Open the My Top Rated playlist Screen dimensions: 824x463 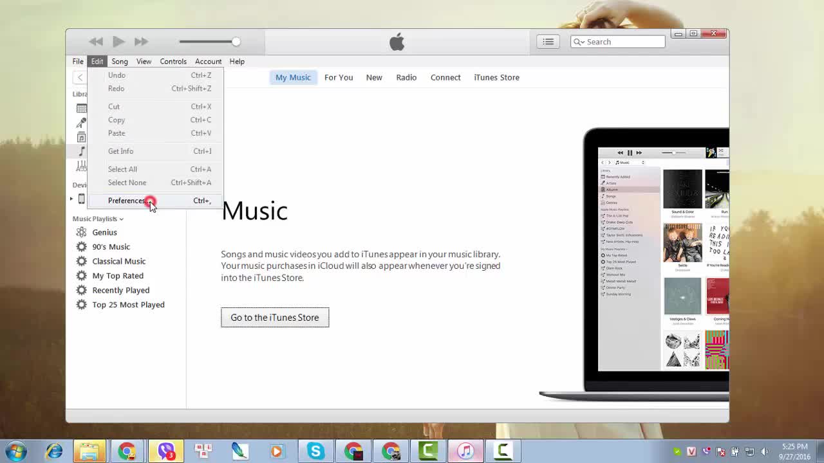coord(118,276)
